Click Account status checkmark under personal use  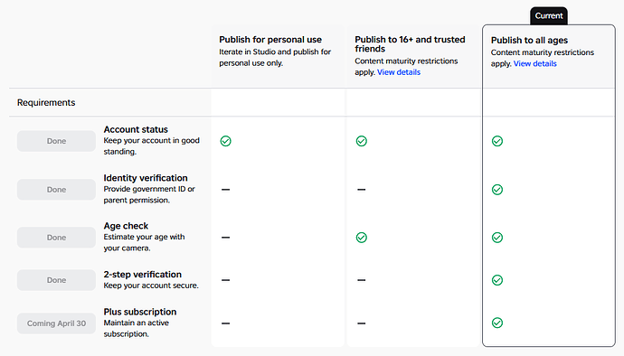click(226, 141)
